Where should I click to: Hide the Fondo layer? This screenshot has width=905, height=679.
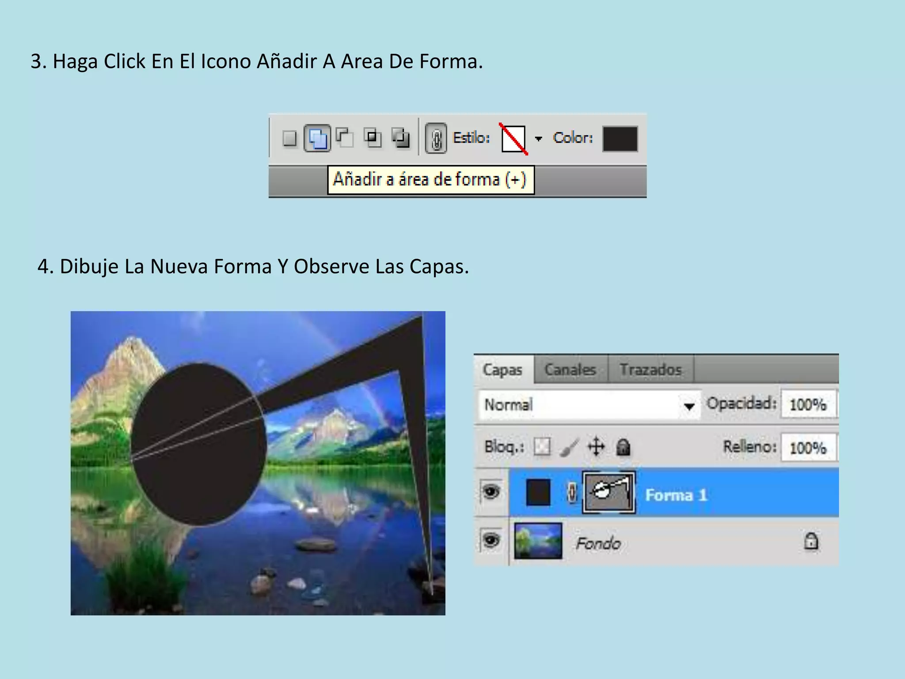click(491, 540)
